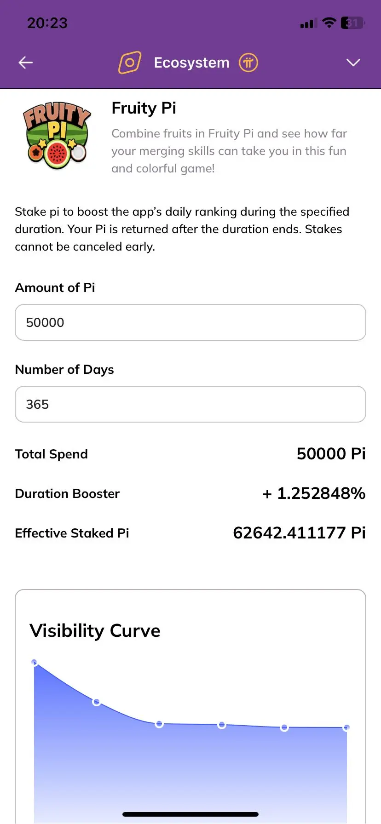Open the orange Pi Browser logo icon
The image size is (381, 824).
click(x=130, y=63)
